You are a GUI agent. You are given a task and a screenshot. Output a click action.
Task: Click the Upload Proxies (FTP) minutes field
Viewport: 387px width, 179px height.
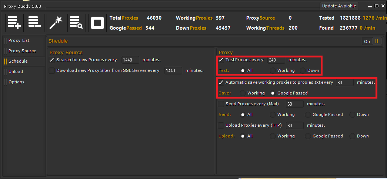[295, 126]
